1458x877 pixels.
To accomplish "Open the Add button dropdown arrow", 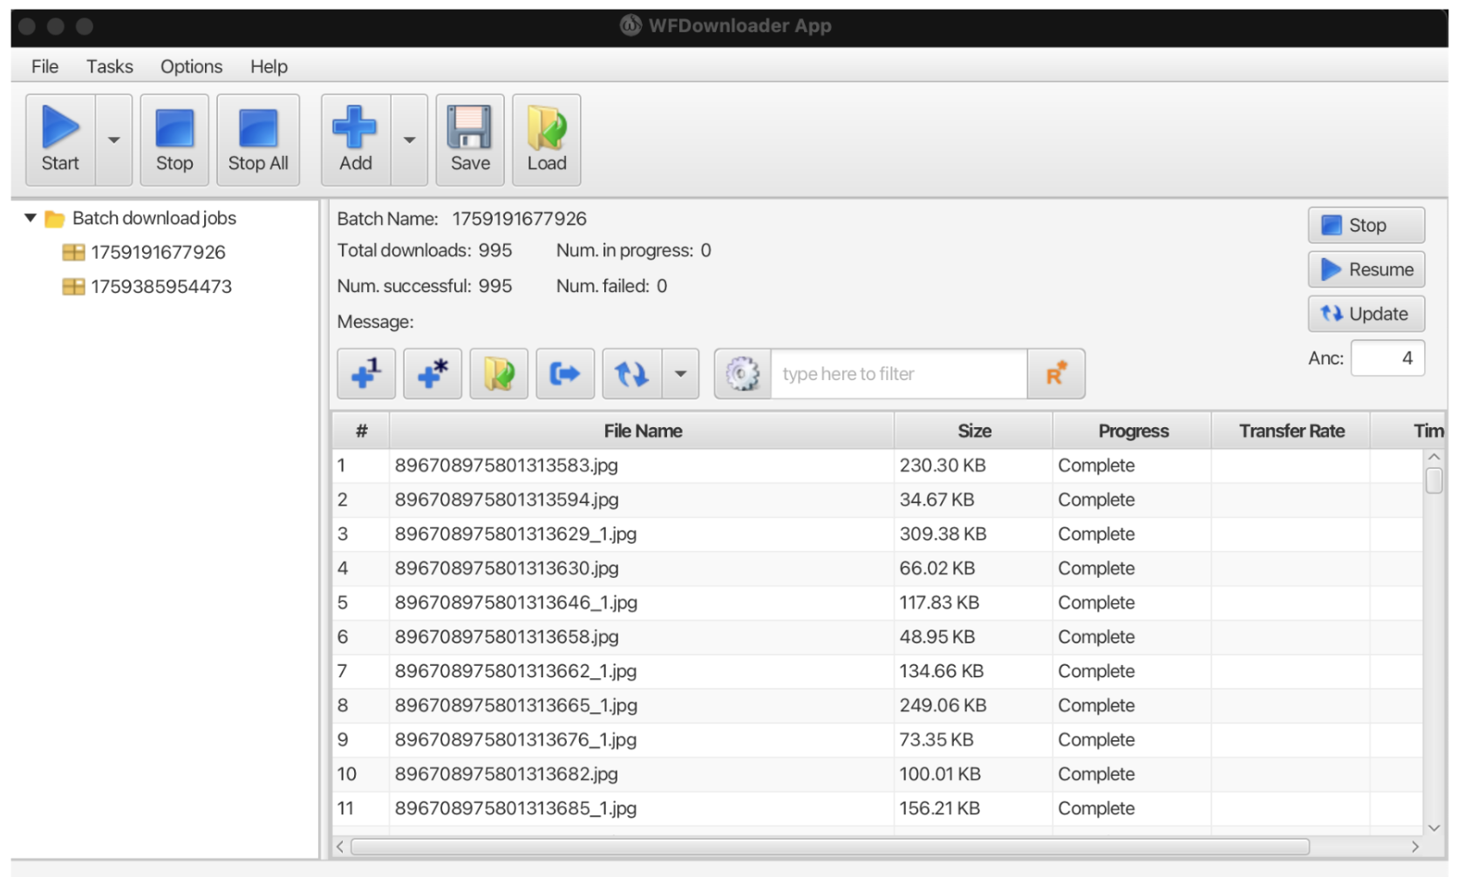I will [x=408, y=139].
